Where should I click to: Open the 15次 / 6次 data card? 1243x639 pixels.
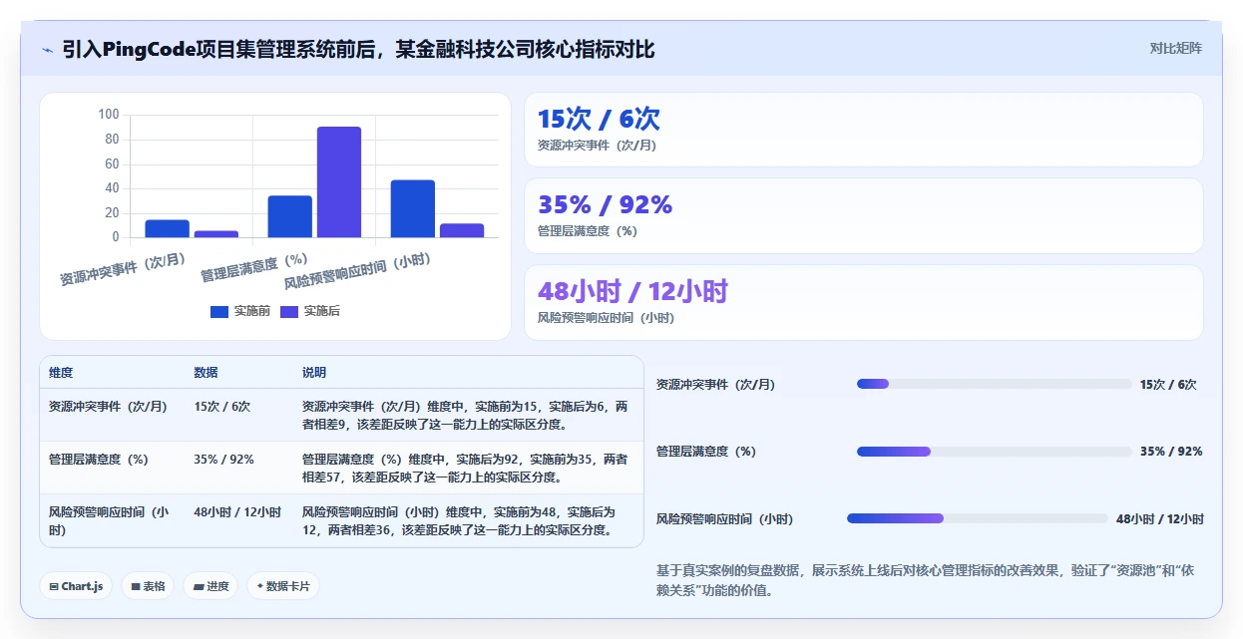(x=863, y=130)
